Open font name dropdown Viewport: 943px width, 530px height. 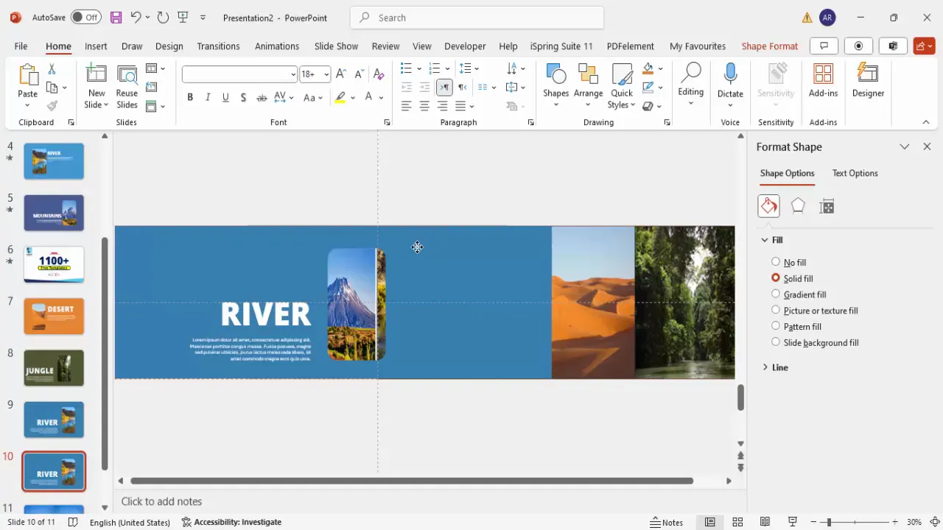293,74
